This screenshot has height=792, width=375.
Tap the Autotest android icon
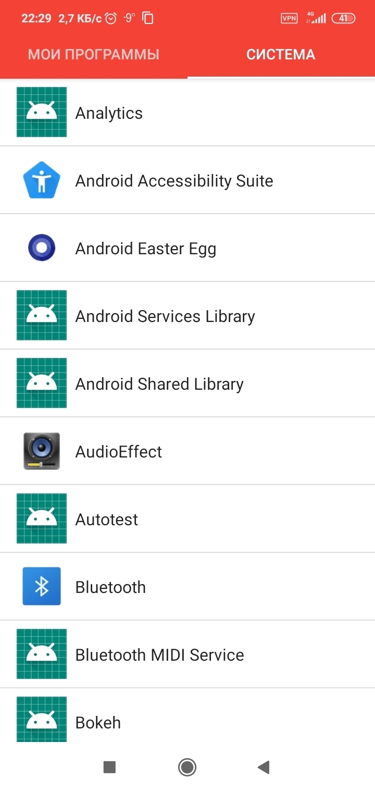(x=42, y=518)
